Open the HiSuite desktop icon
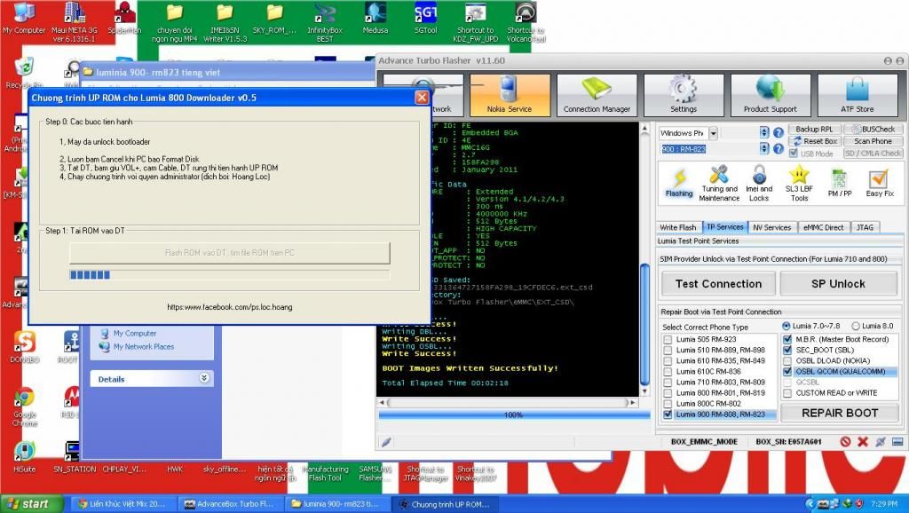 [24, 457]
